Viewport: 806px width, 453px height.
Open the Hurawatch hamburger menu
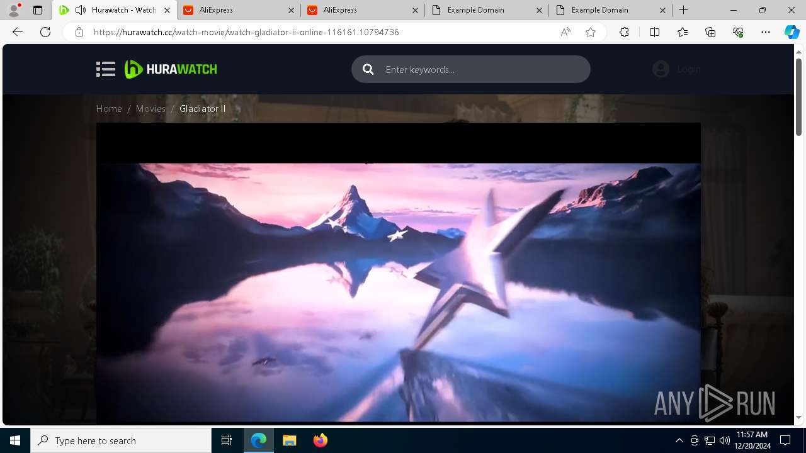(x=106, y=69)
